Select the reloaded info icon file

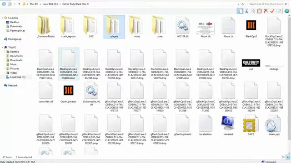[x=228, y=125]
